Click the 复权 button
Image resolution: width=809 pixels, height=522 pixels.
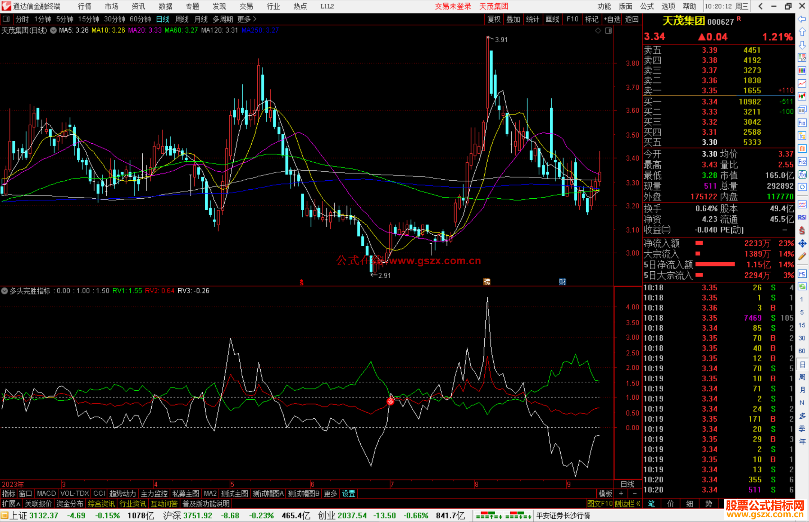[x=494, y=19]
